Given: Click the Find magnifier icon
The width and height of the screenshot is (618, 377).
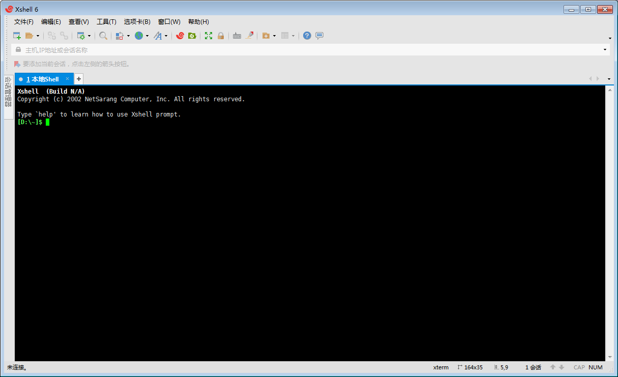Looking at the screenshot, I should pyautogui.click(x=103, y=36).
